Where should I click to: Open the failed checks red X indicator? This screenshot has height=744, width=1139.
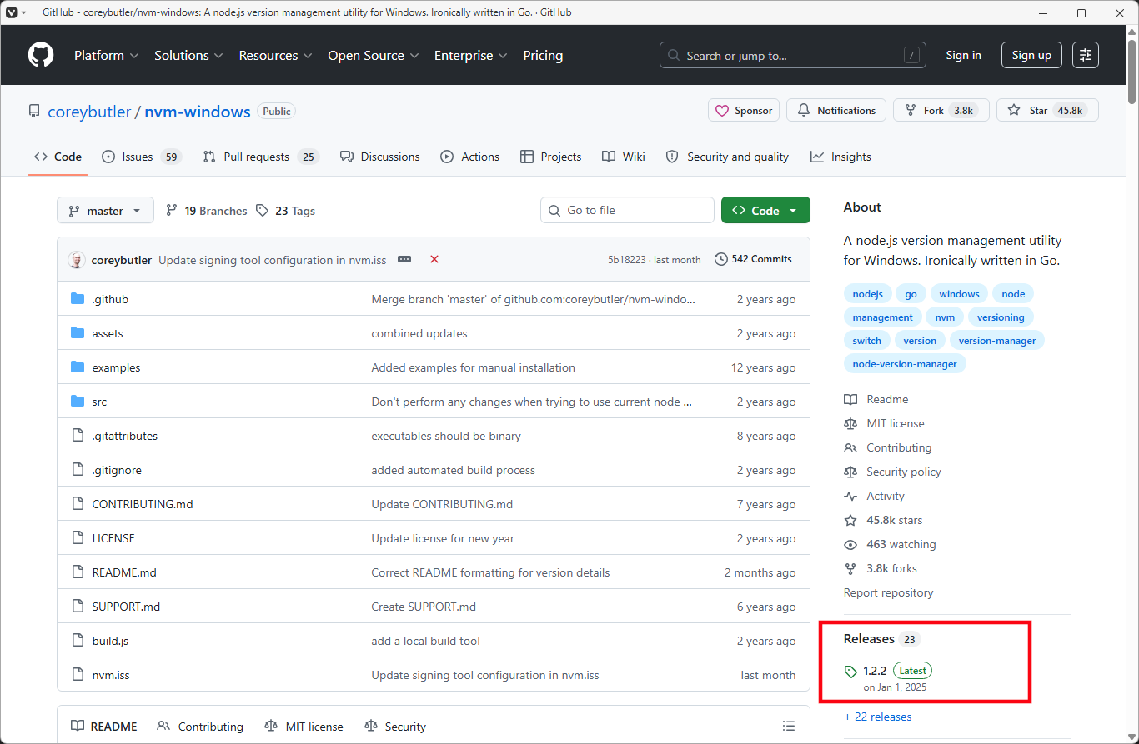pos(434,259)
